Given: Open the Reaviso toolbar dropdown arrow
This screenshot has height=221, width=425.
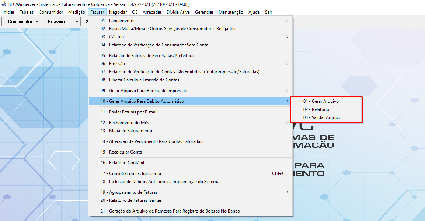Looking at the screenshot, I should pos(77,22).
